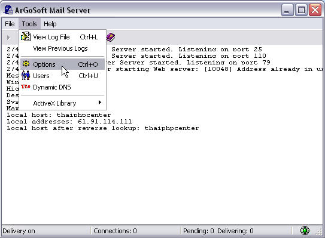The width and height of the screenshot is (325, 238).
Task: Click the 'Local host after reverse lookup' line
Action: (x=103, y=128)
